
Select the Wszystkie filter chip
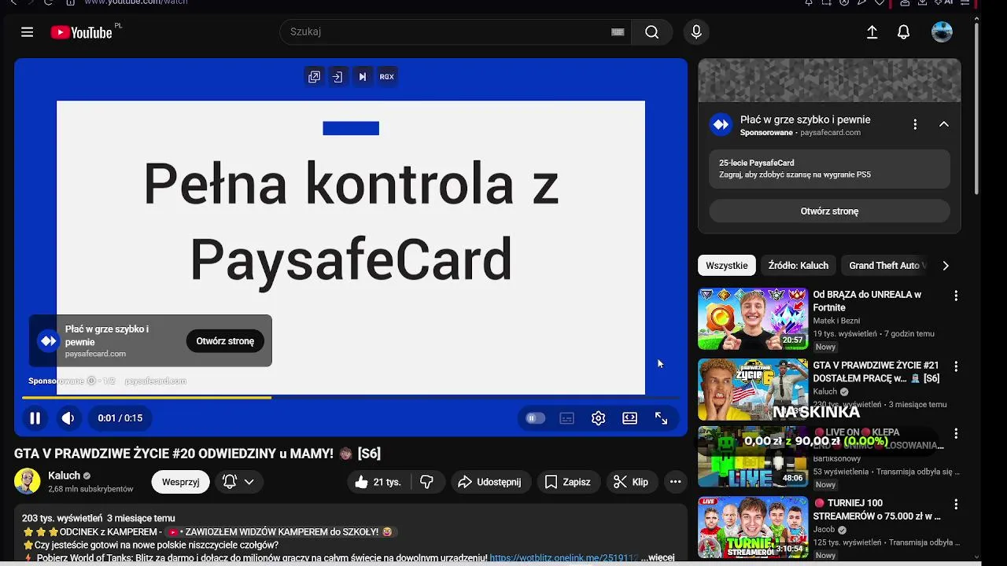click(727, 266)
